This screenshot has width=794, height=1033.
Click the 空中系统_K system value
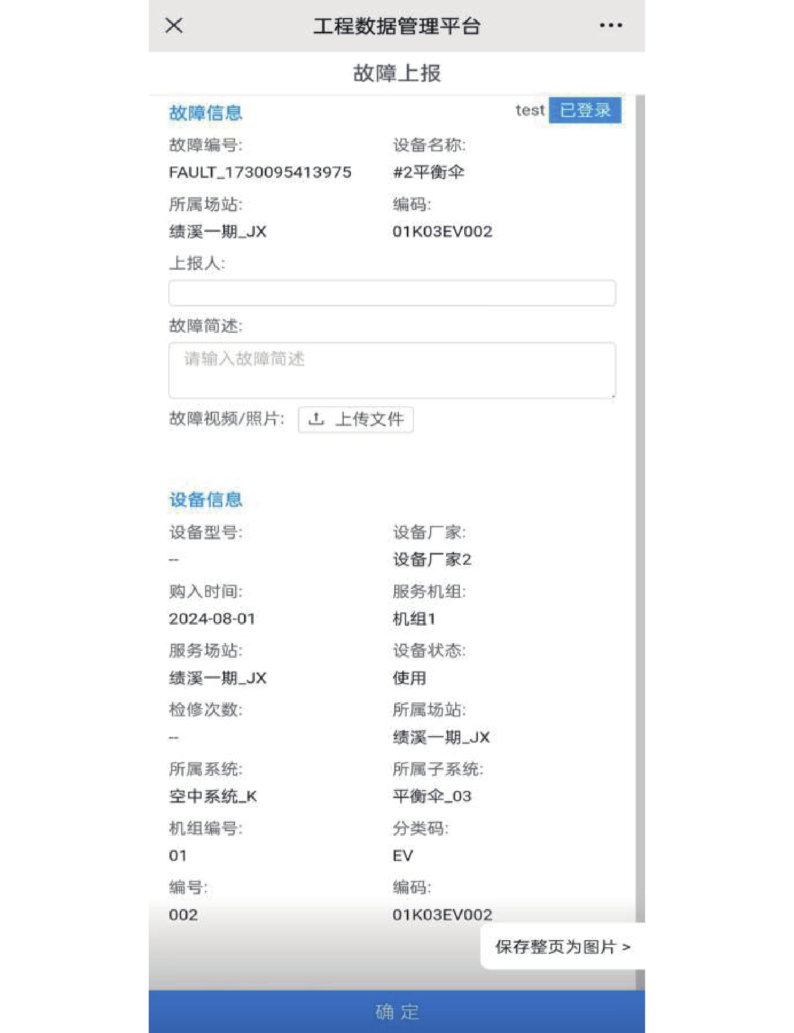(x=213, y=797)
